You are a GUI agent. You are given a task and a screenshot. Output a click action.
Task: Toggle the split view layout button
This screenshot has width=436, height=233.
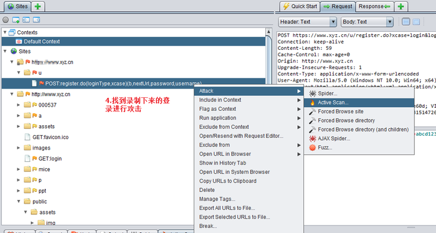point(406,22)
